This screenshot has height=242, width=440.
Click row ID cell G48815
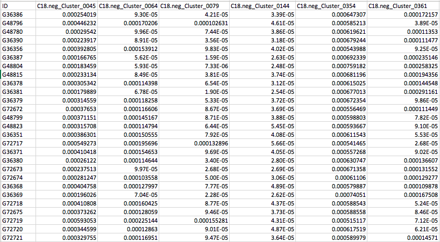[18, 75]
